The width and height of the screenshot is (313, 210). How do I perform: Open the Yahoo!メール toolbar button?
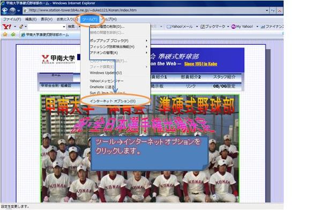(180, 27)
